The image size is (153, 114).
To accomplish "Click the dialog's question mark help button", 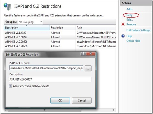I will (x=84, y=54).
